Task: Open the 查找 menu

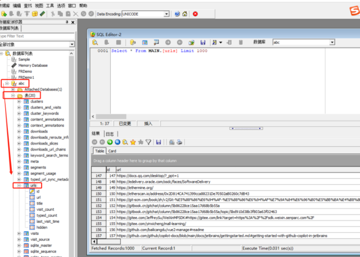Action: coord(28,6)
